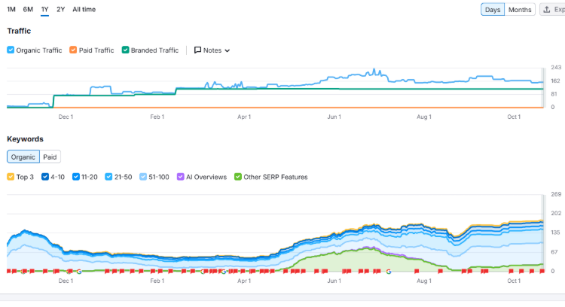Viewport: 565px width, 307px height.
Task: Click the Google update icon in mid-March
Action: (x=224, y=272)
